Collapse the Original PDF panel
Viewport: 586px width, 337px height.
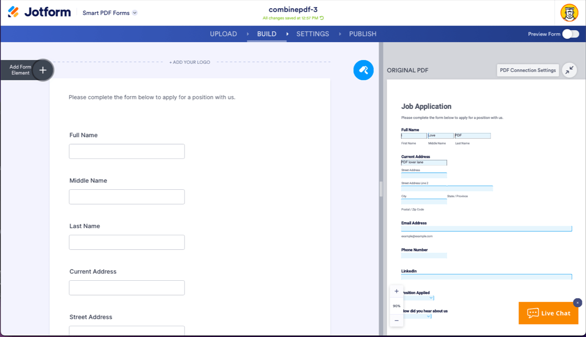pos(569,70)
